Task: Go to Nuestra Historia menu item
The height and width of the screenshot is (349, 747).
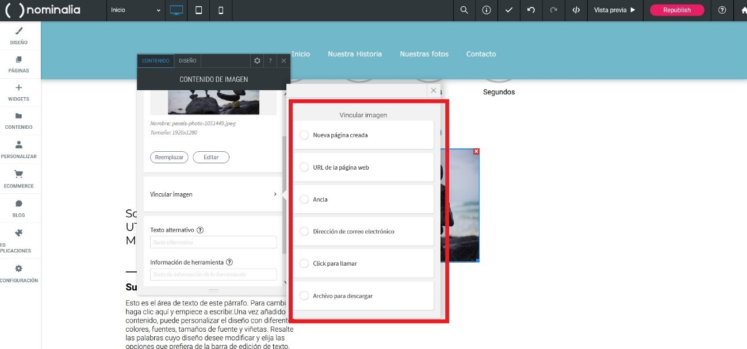Action: coord(354,54)
